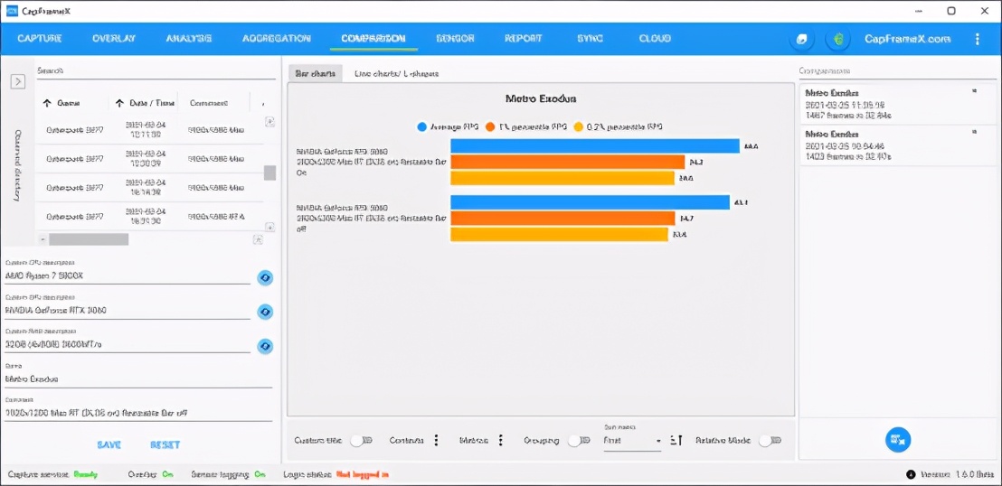
Task: Click the SAVE button
Action: (x=109, y=444)
